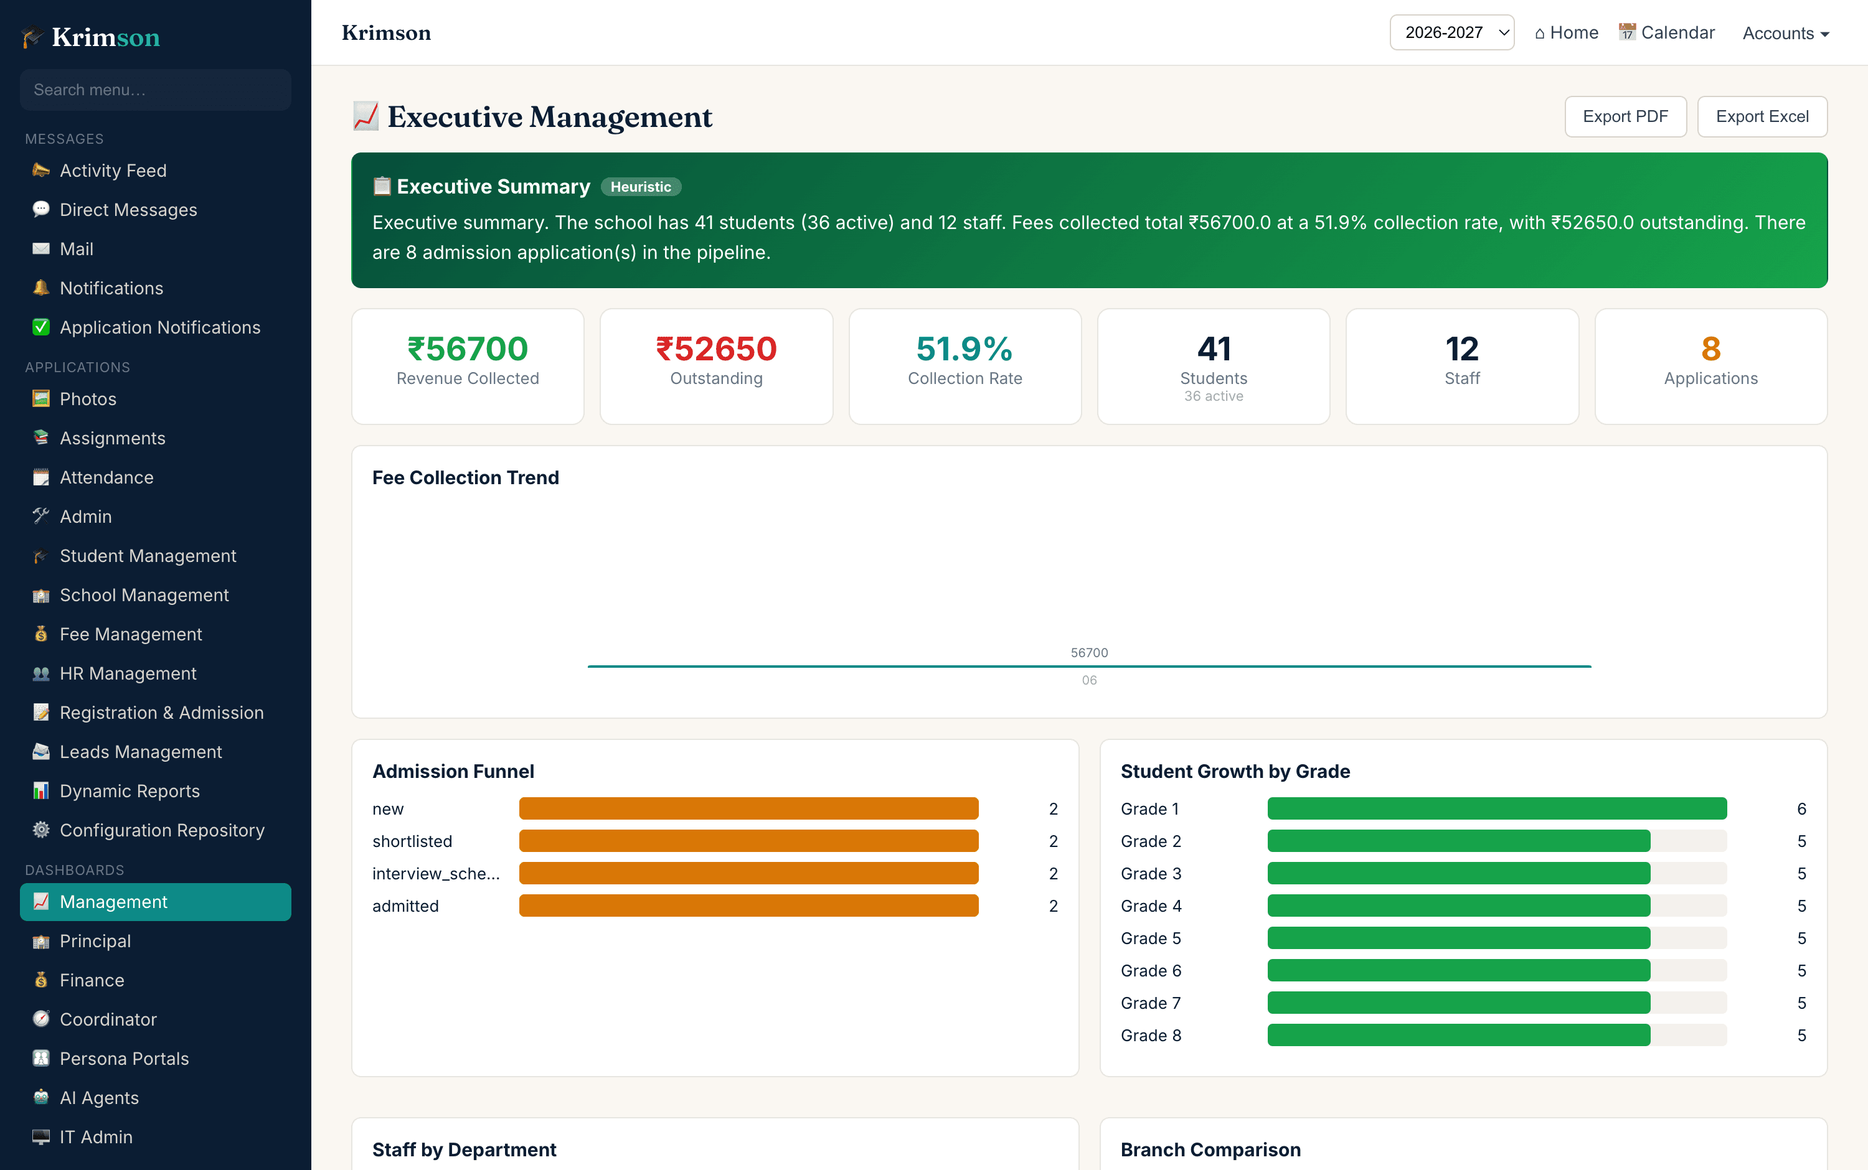
Task: Open Dynamic Reports menu item
Action: click(x=156, y=791)
